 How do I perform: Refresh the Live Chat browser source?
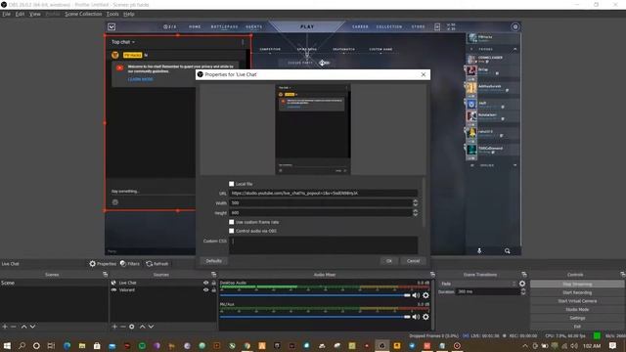coord(156,264)
